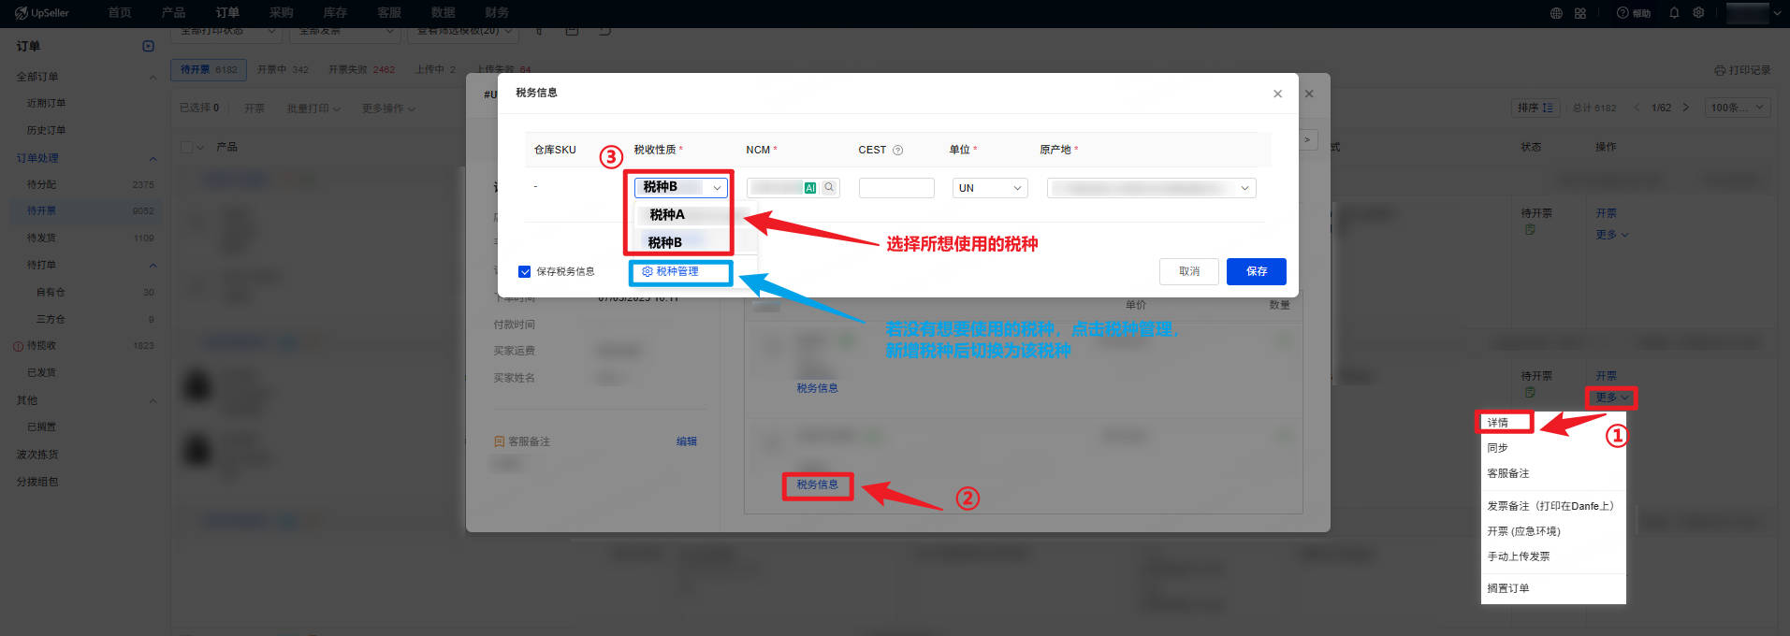This screenshot has width=1790, height=636.
Task: Open the notification bell
Action: tap(1674, 13)
